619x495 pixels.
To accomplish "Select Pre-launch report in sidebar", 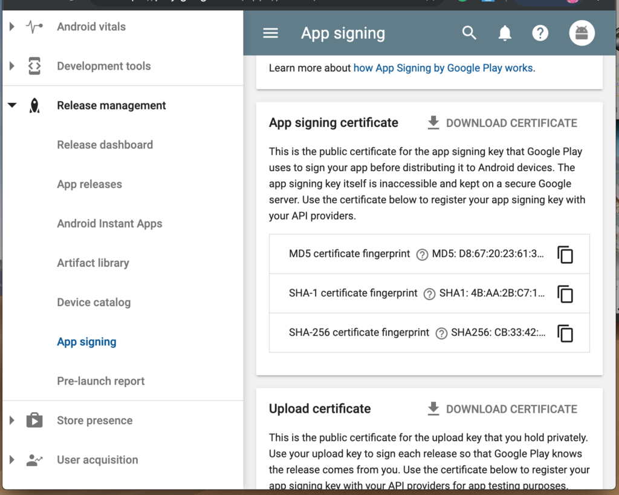I will pos(101,381).
